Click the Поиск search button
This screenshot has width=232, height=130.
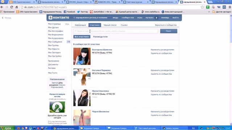[169, 31]
